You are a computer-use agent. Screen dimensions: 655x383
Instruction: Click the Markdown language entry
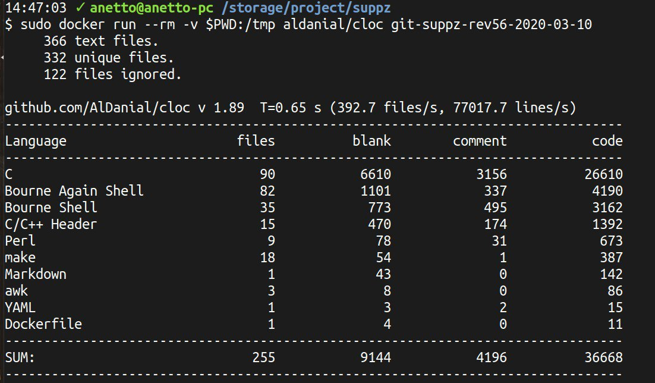tap(36, 274)
